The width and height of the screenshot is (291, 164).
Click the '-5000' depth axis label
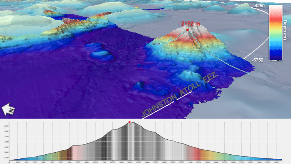click(6, 152)
